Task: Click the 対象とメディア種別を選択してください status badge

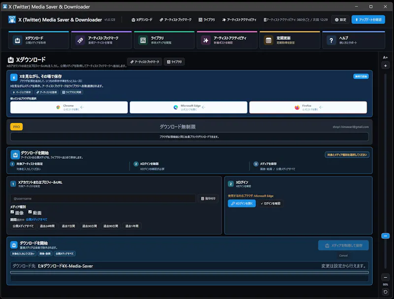Action: pos(347,155)
